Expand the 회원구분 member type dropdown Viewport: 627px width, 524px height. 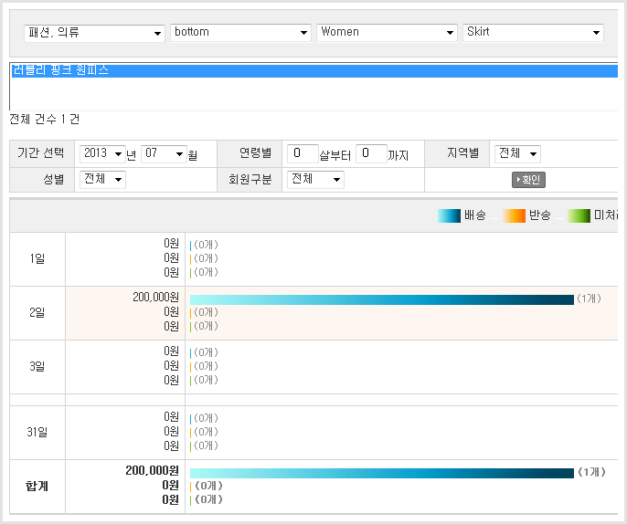pyautogui.click(x=315, y=179)
